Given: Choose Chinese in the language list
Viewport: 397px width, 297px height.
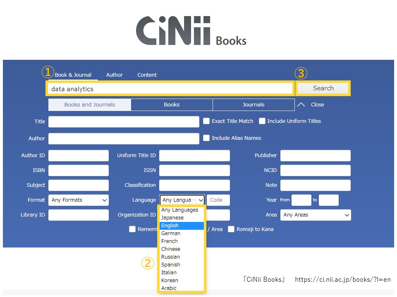Looking at the screenshot, I should point(182,249).
